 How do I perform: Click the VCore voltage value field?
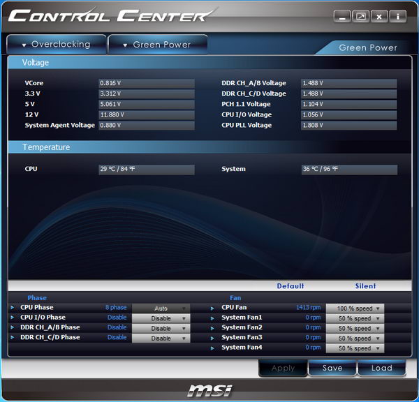coord(147,83)
